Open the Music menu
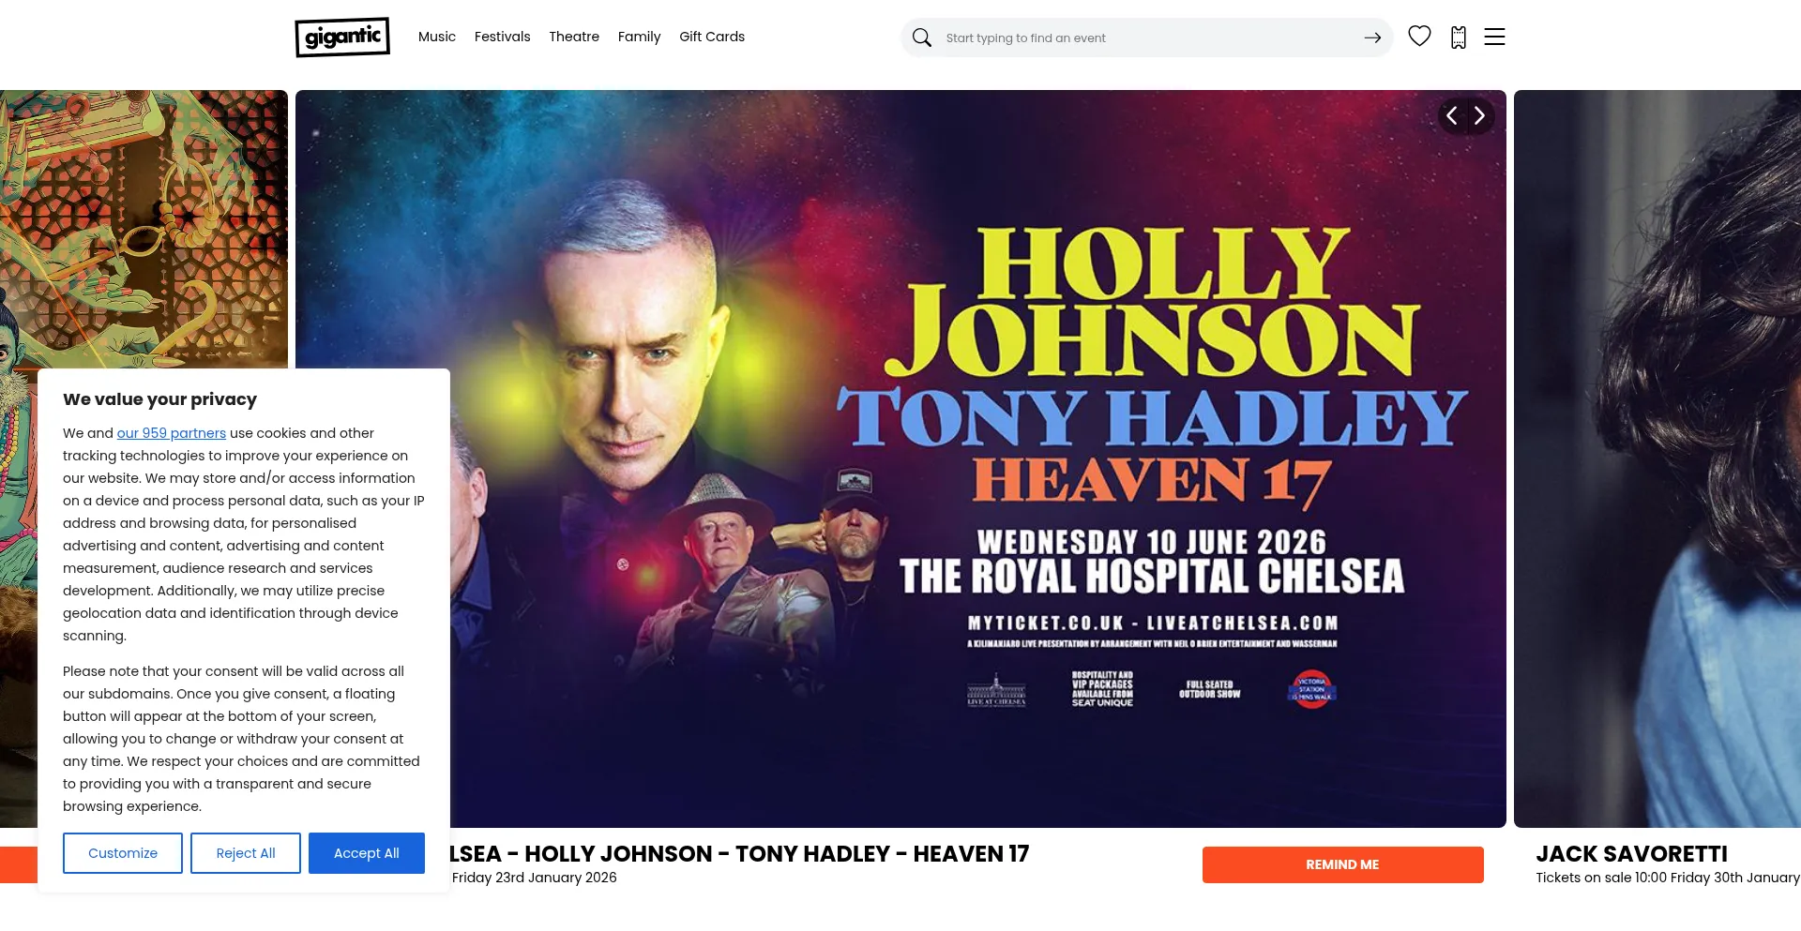Screen dimensions: 1801x931 (437, 37)
